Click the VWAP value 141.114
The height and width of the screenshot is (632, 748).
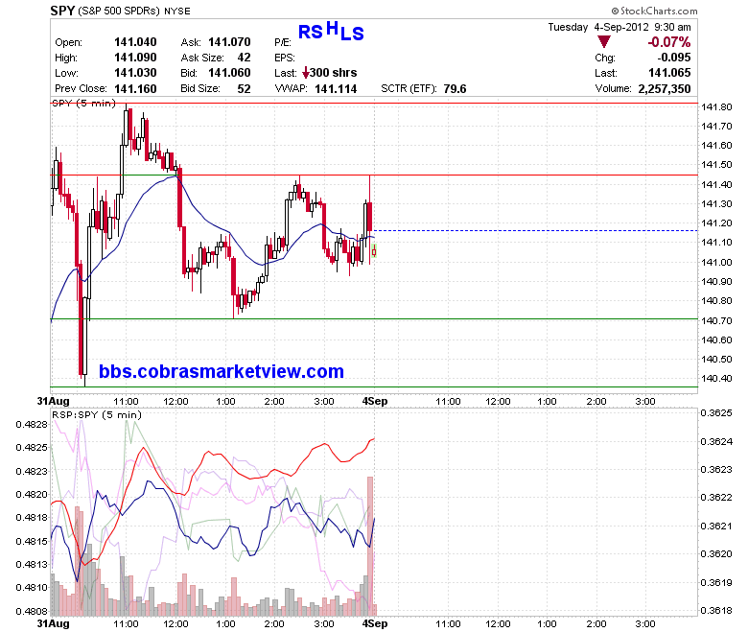(x=336, y=89)
